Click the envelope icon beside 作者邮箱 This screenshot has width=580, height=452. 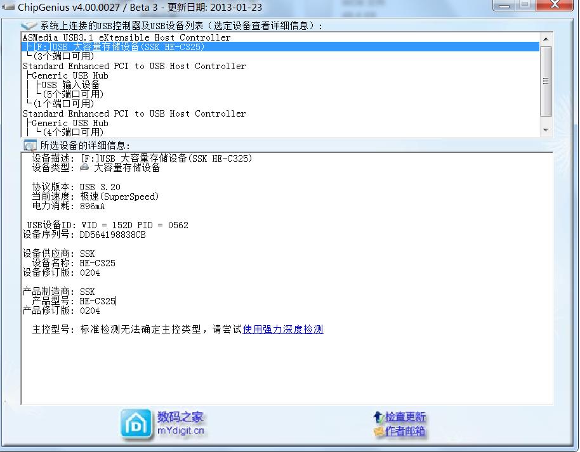pos(379,430)
